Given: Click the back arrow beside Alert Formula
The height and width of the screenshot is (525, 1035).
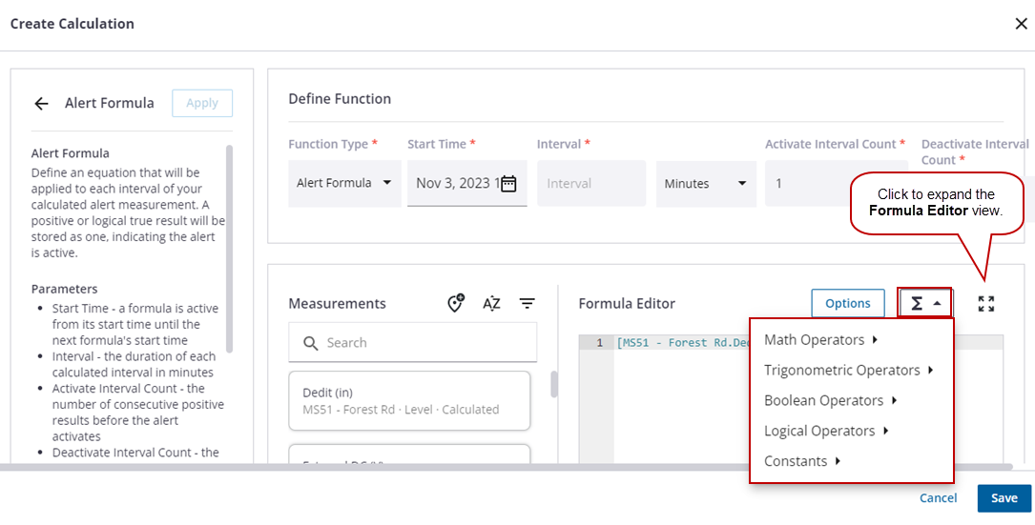Looking at the screenshot, I should pos(41,104).
